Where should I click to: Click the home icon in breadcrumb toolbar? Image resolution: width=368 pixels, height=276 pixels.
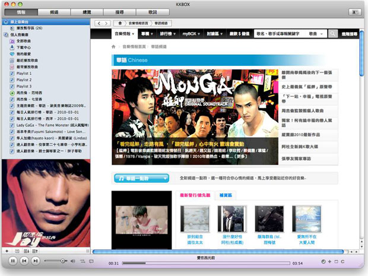120,22
